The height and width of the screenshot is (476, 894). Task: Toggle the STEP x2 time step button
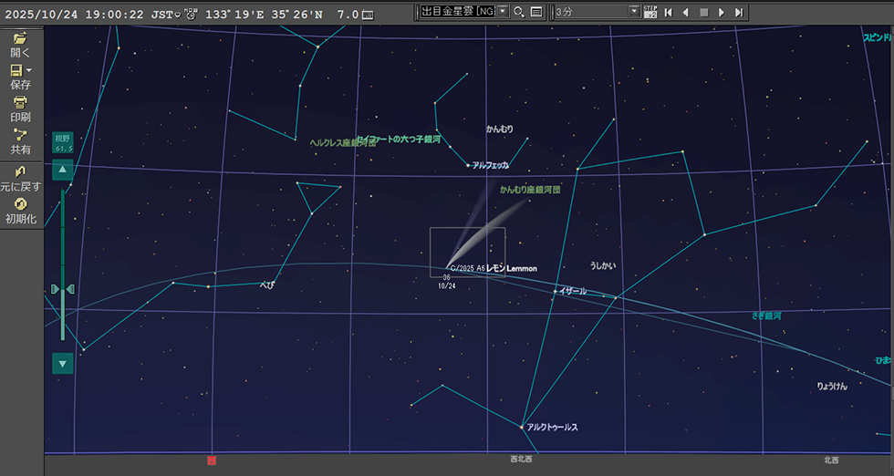pos(650,12)
